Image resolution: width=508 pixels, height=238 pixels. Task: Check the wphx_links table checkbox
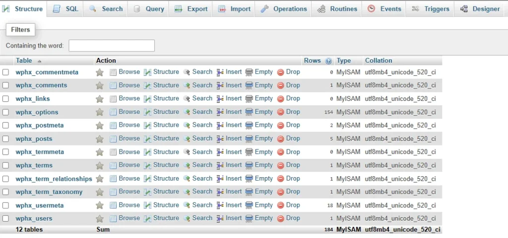pyautogui.click(x=5, y=99)
